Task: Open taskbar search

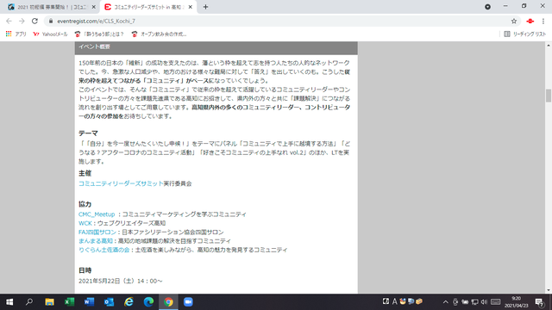Action: [x=29, y=302]
